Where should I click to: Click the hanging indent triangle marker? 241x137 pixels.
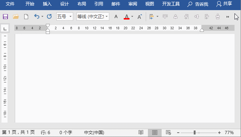click(x=48, y=30)
